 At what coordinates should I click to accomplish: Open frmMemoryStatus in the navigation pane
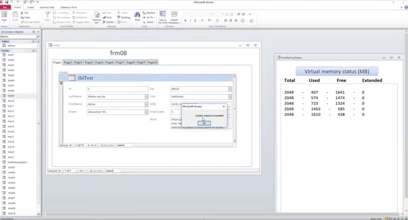tap(17, 162)
